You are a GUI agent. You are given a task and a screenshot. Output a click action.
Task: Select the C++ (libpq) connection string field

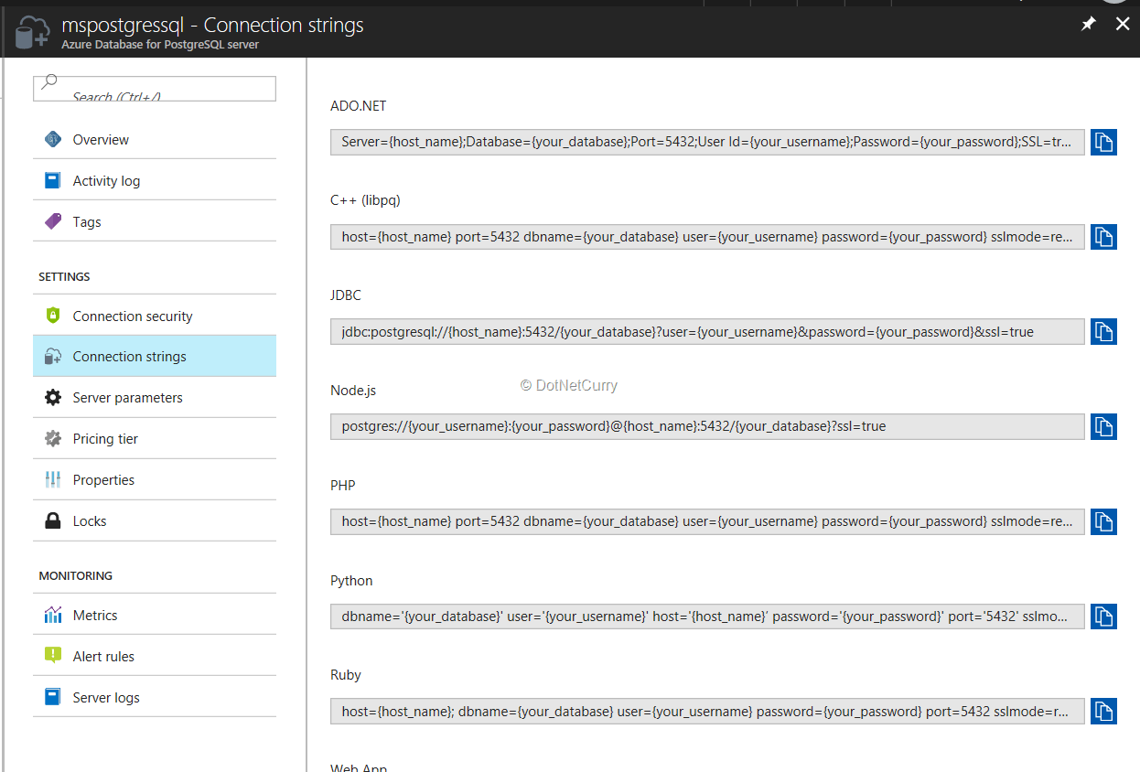[707, 237]
